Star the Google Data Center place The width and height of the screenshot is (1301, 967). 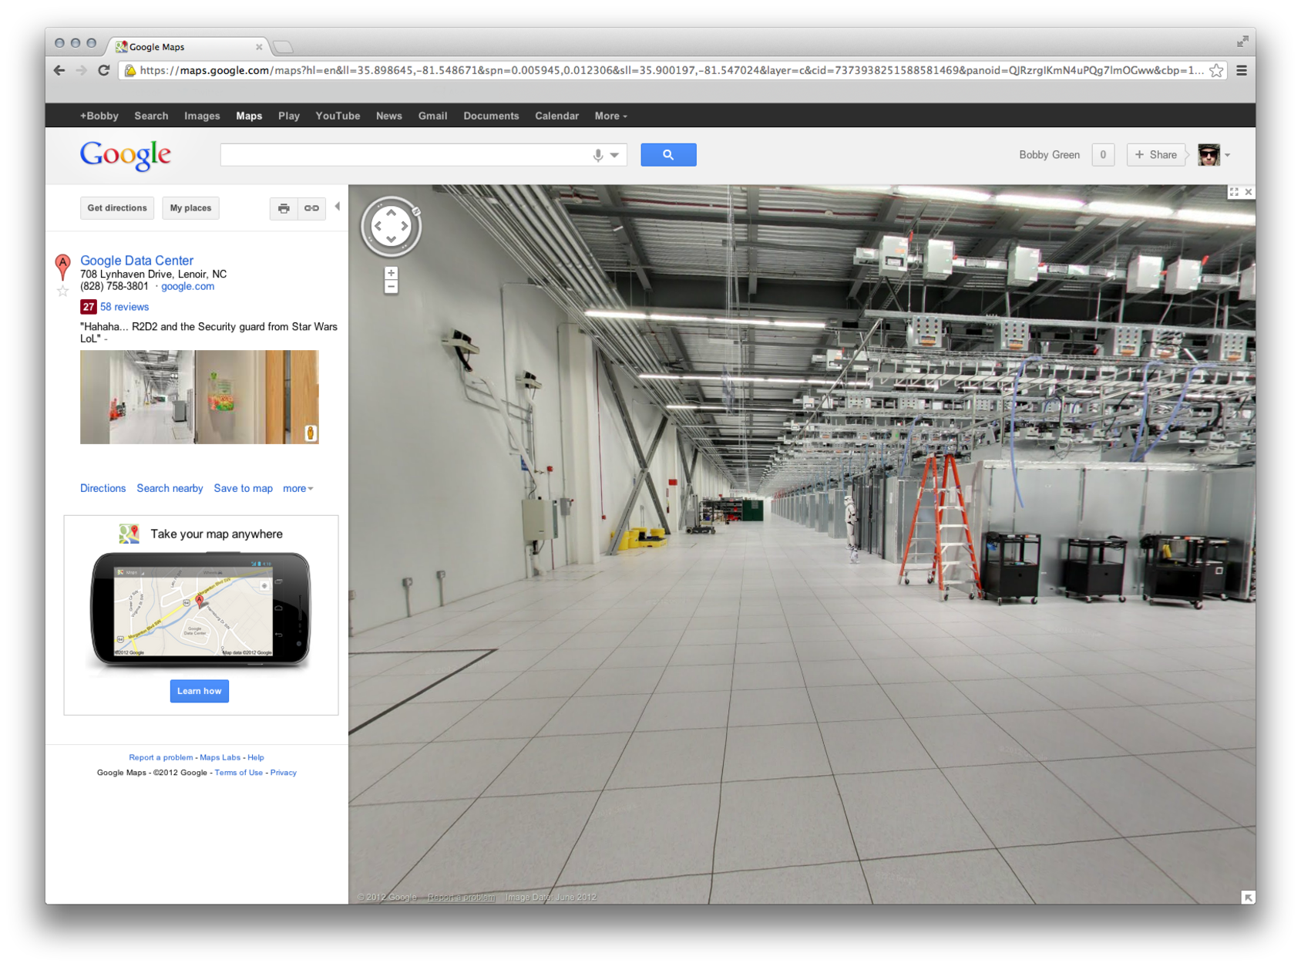(62, 291)
